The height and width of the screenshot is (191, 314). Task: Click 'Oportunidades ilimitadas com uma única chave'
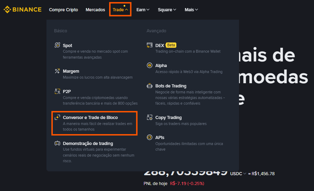(189, 146)
